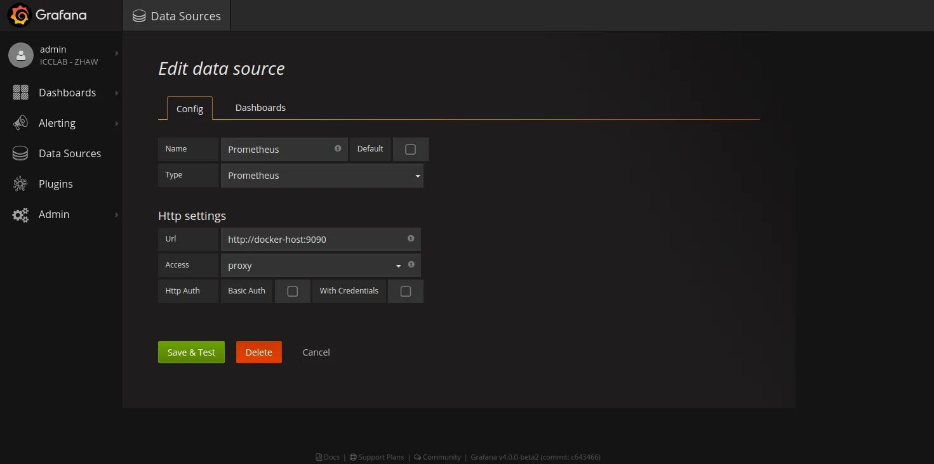Open the Community footer link
The width and height of the screenshot is (934, 464).
(x=442, y=457)
